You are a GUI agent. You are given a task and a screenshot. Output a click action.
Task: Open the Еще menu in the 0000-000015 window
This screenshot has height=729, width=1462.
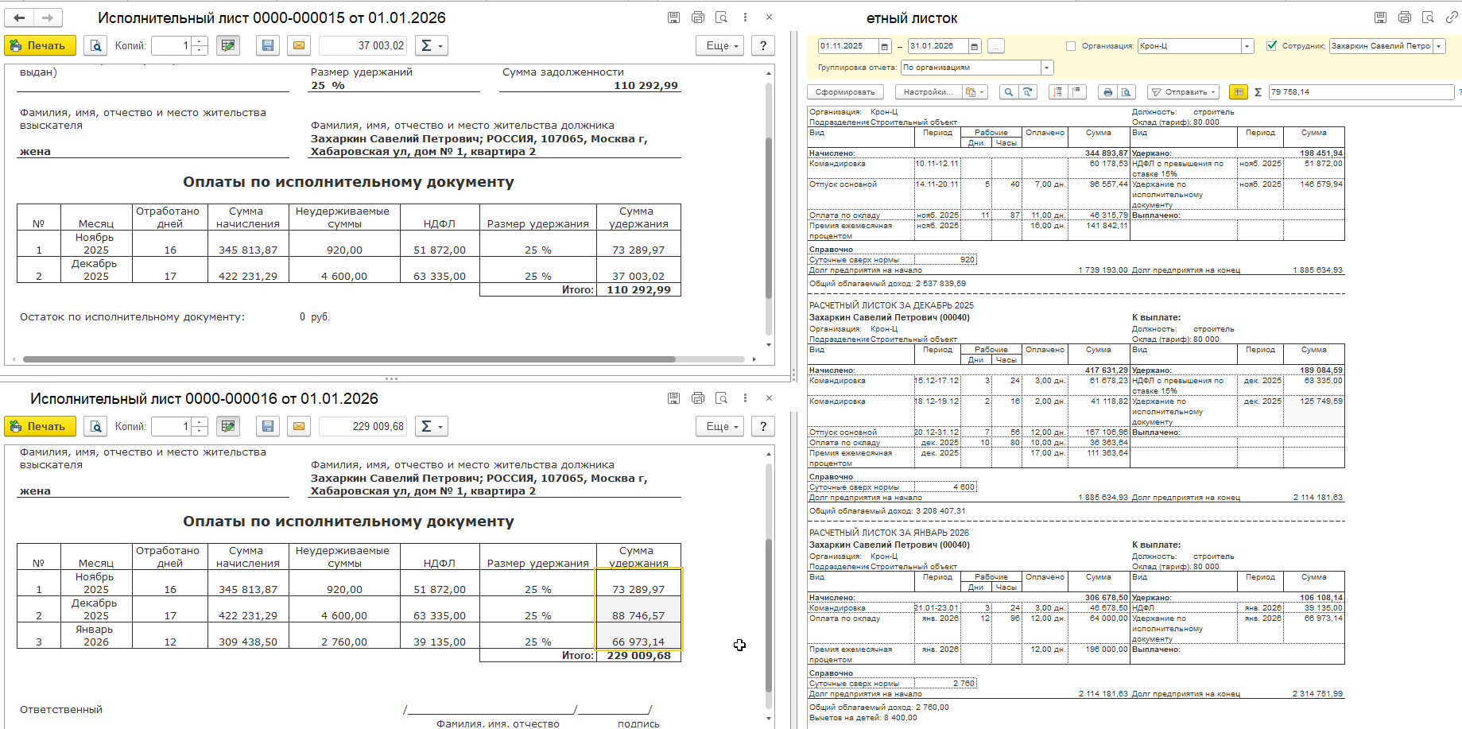(x=720, y=45)
